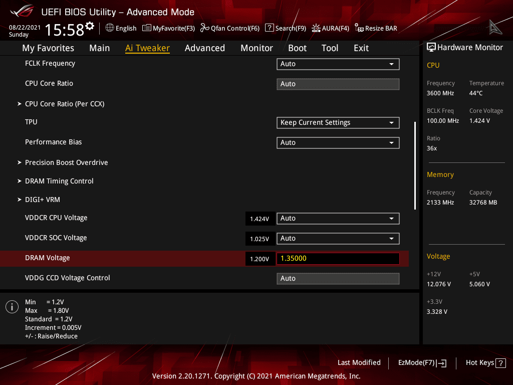Viewport: 513px width, 385px height.
Task: Click the 1.200V DRAM voltage reading
Action: pyautogui.click(x=260, y=259)
